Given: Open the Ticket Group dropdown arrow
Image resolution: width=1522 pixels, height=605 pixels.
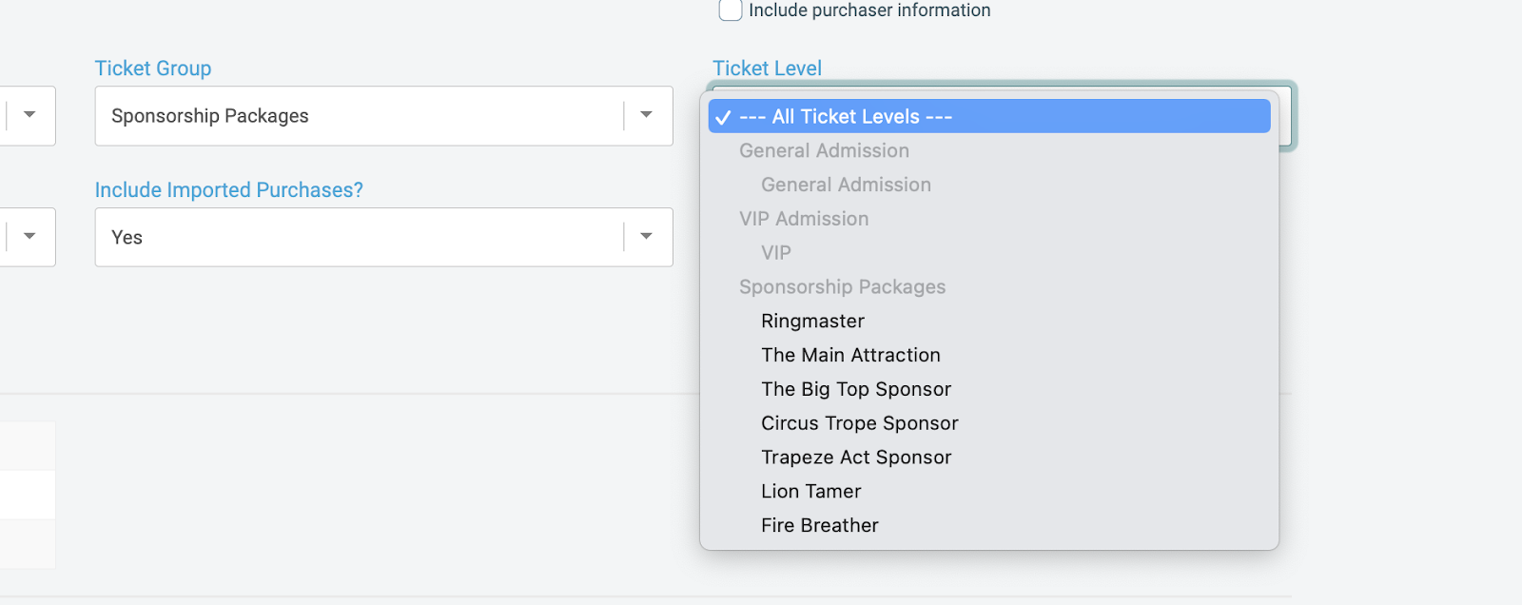Looking at the screenshot, I should (647, 116).
